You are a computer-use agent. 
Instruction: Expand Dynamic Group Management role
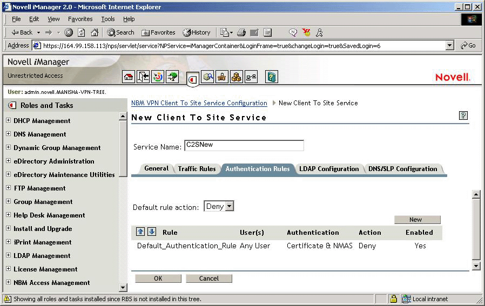(x=8, y=147)
